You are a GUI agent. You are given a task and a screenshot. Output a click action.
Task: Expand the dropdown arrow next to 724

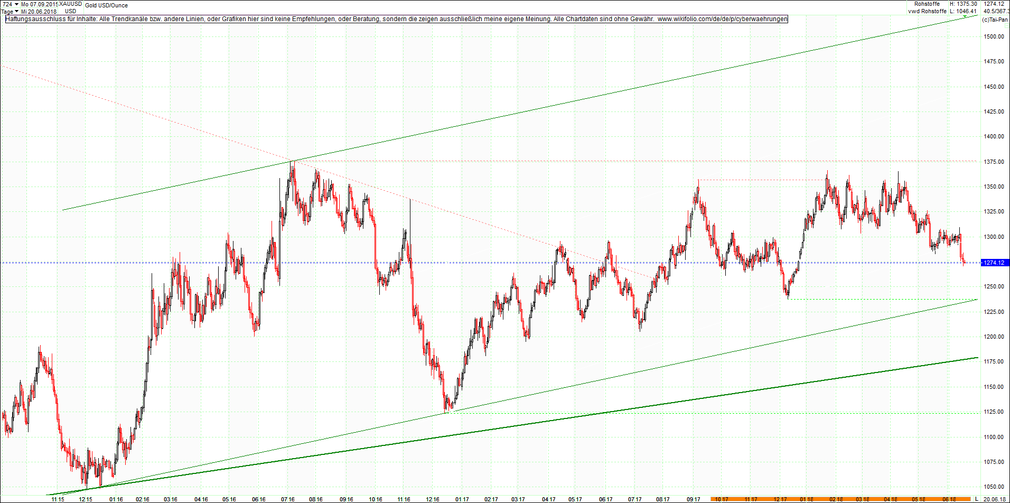pyautogui.click(x=16, y=4)
